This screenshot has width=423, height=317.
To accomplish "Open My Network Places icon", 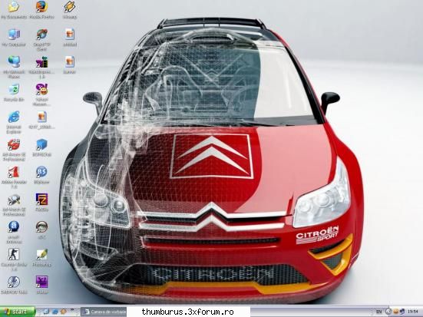I will [x=14, y=61].
